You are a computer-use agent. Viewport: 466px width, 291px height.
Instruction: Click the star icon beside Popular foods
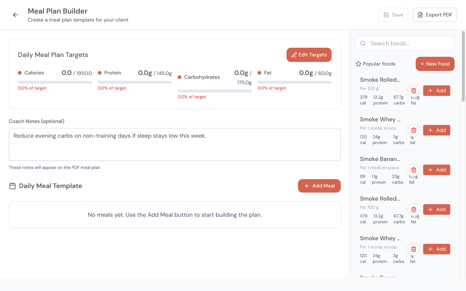tap(358, 64)
